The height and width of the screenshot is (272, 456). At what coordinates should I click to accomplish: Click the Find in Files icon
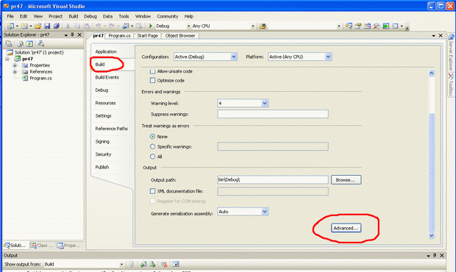tap(263, 26)
